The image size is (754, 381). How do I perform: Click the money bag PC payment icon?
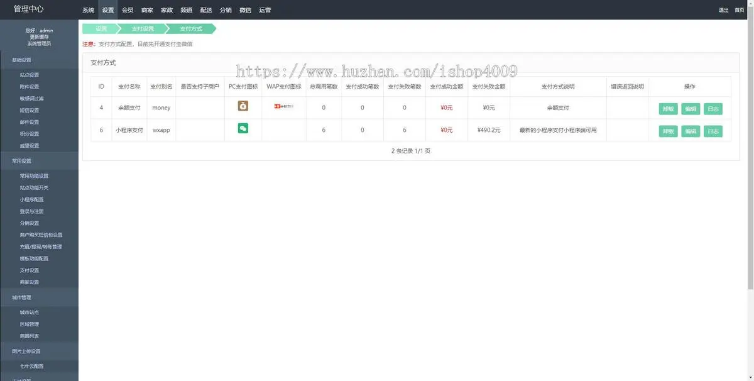coord(243,106)
